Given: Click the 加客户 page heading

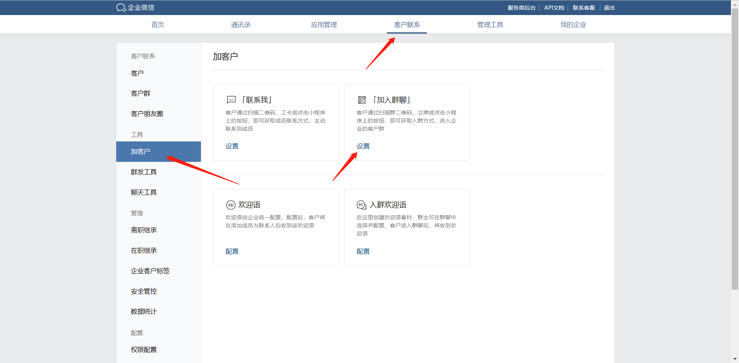Looking at the screenshot, I should (x=225, y=57).
